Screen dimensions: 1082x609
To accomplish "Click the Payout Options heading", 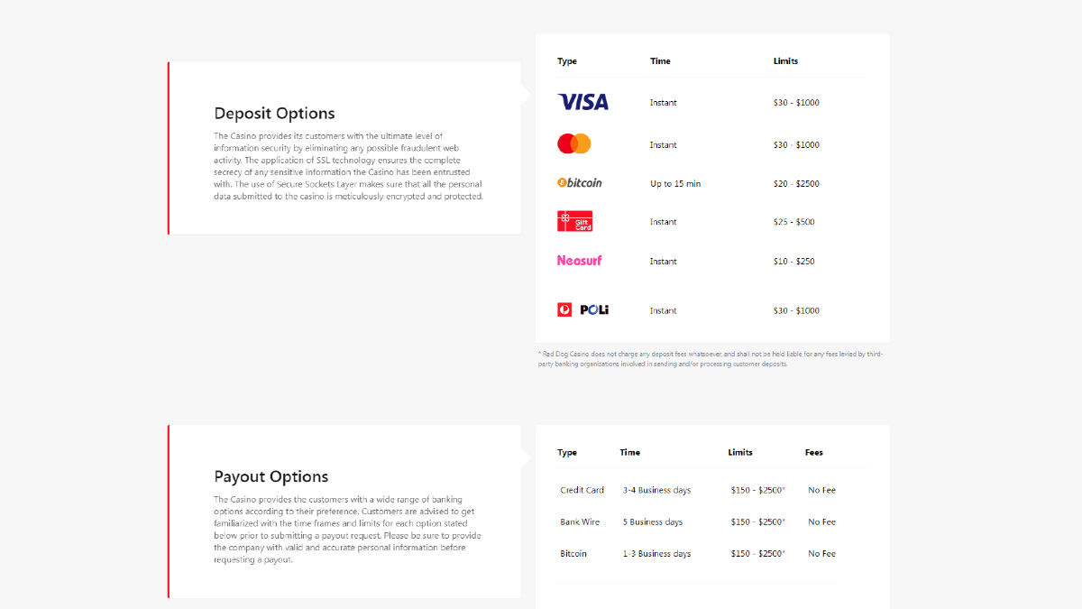I will [x=271, y=476].
